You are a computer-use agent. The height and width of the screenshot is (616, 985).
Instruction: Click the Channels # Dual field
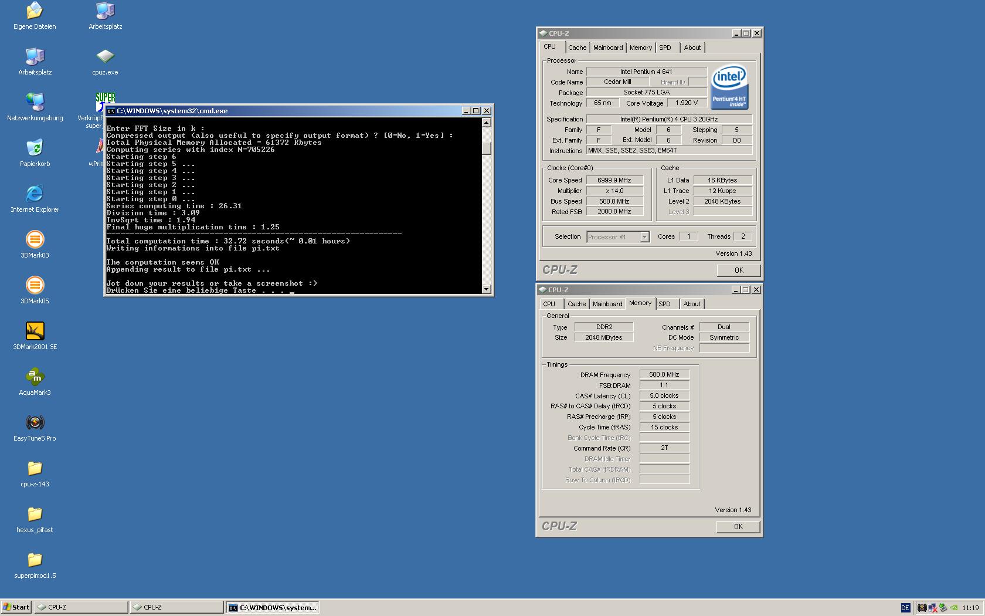724,327
